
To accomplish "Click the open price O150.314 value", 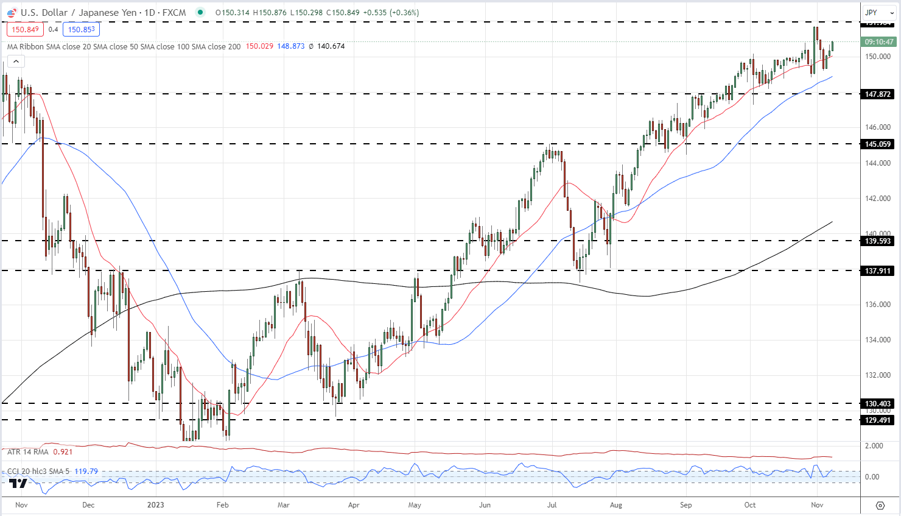I will tap(233, 13).
